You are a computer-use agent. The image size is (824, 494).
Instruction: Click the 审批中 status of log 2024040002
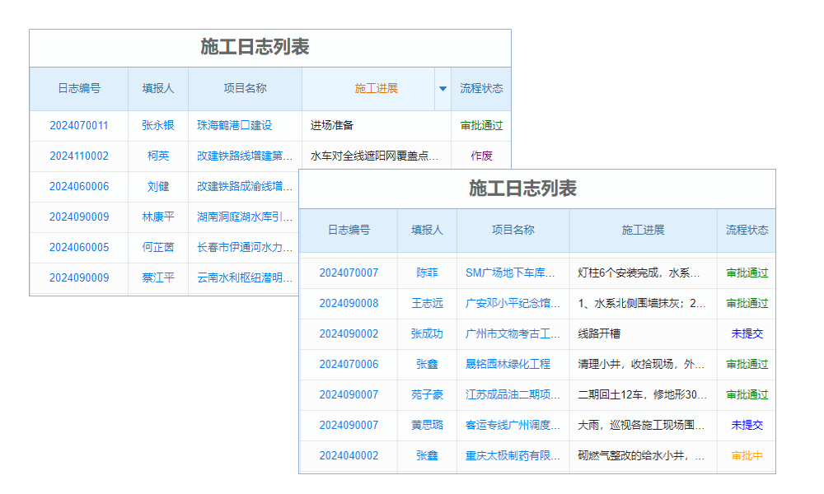pos(746,455)
